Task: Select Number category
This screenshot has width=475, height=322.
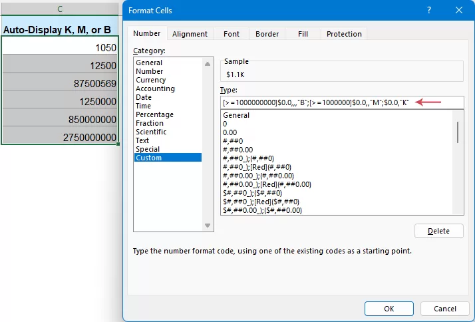Action: point(168,71)
